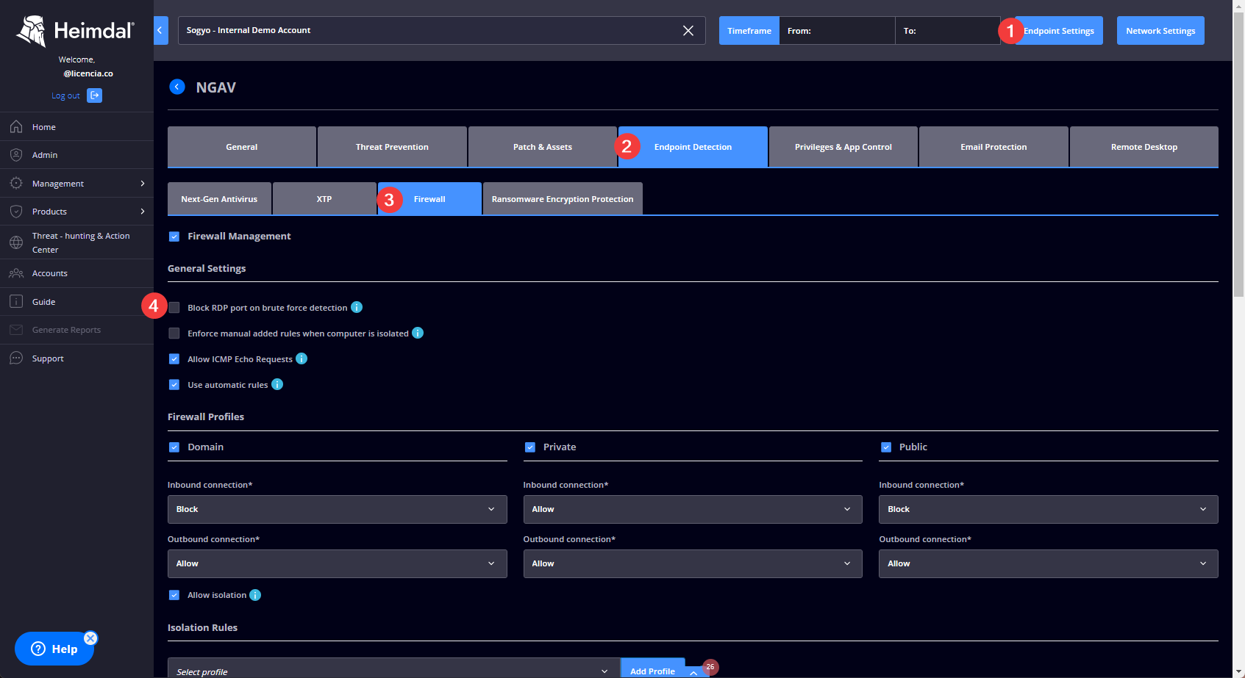Click the Threat-hunting globe icon
This screenshot has height=678, width=1245.
point(16,242)
